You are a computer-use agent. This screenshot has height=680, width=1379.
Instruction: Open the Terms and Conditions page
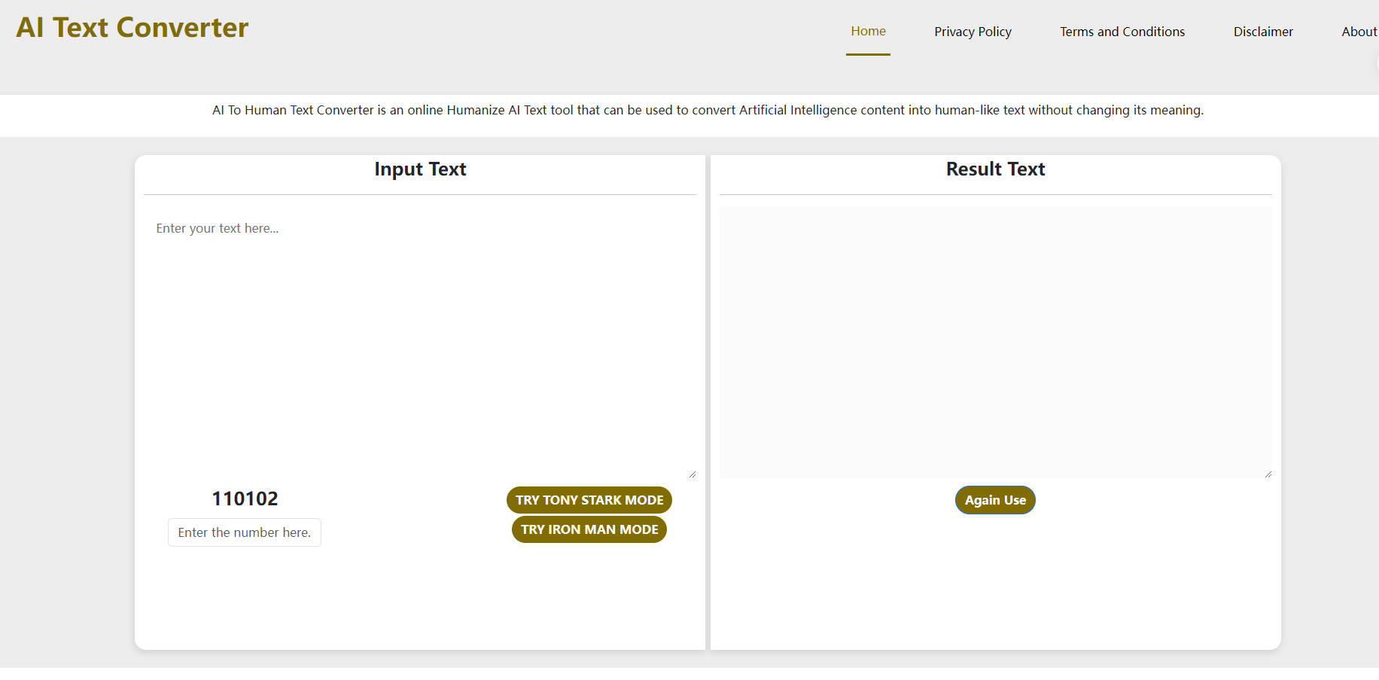click(1122, 31)
